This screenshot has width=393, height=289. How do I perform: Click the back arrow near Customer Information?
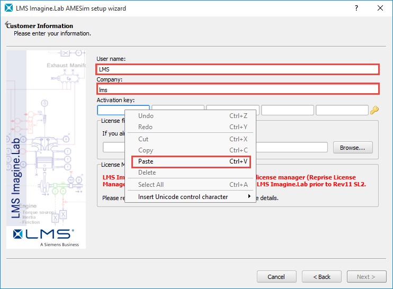pos(7,24)
